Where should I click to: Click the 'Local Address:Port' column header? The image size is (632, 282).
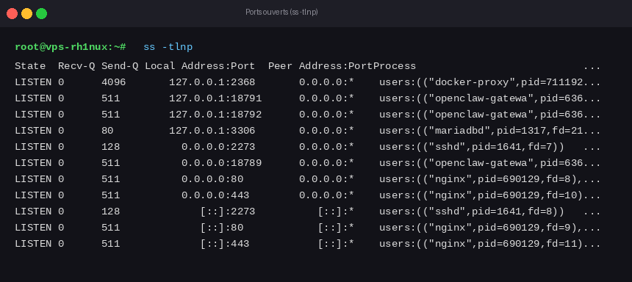200,66
